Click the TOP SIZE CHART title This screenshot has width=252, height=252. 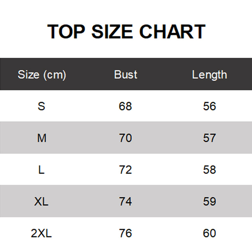pyautogui.click(x=126, y=31)
